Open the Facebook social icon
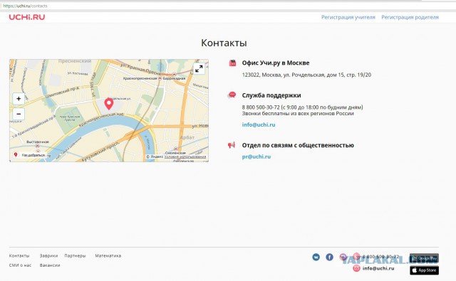This screenshot has height=281, width=456. pyautogui.click(x=329, y=257)
